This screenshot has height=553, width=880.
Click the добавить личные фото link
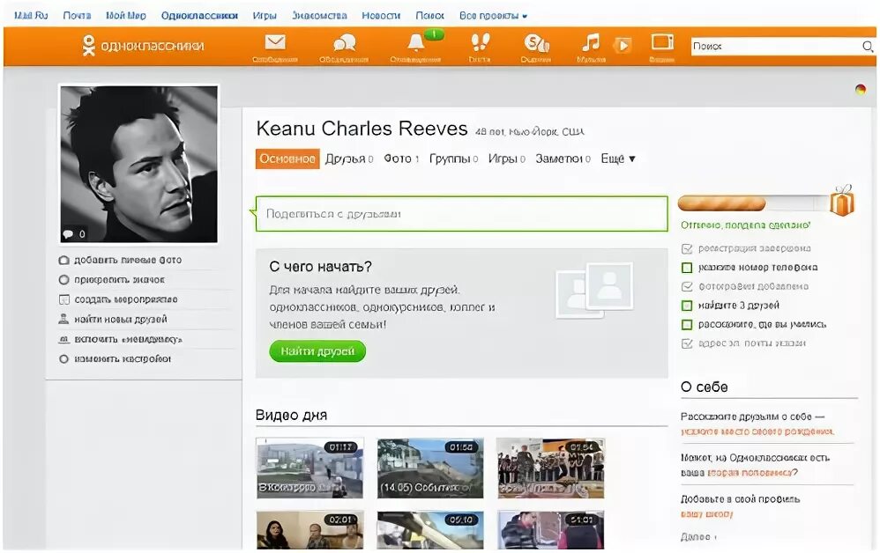coord(128,260)
